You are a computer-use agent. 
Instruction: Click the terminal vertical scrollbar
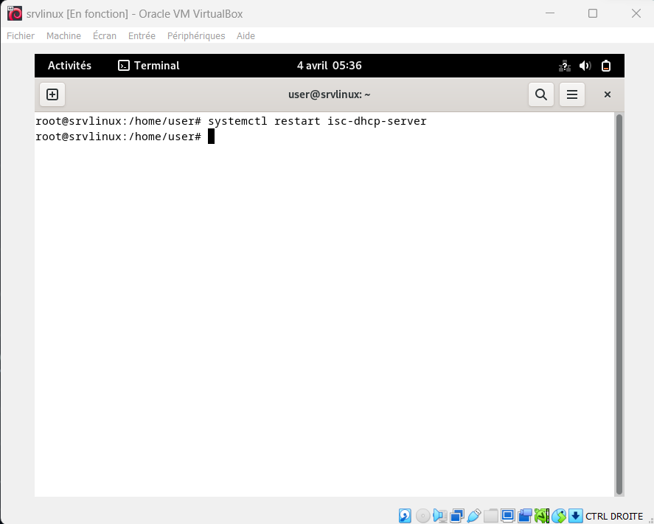(x=619, y=303)
